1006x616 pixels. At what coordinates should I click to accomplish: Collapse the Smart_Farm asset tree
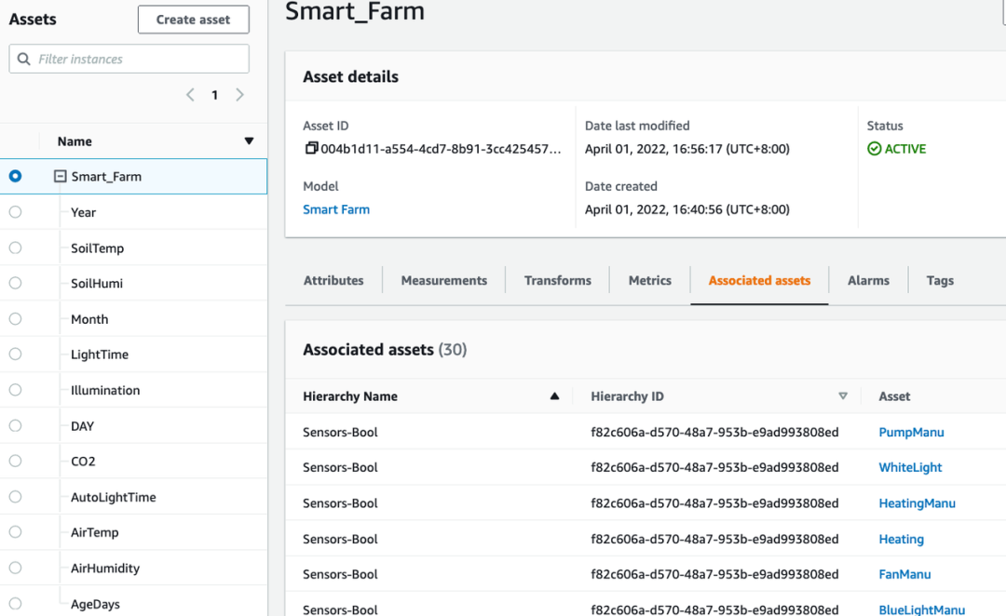click(x=61, y=176)
